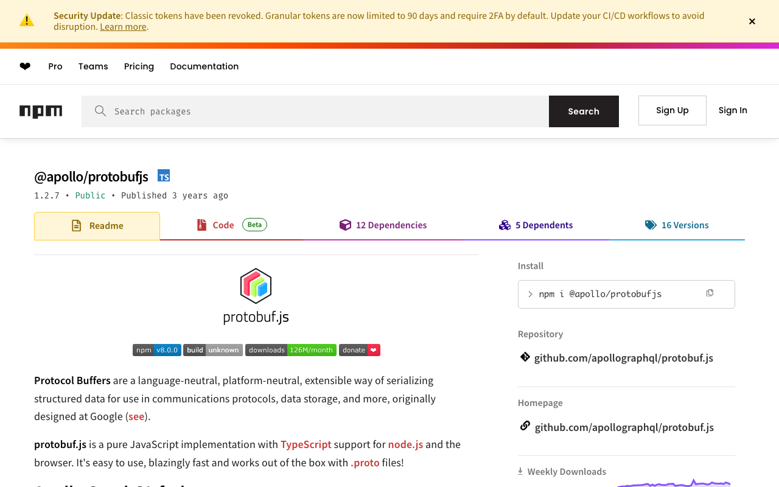Select the Readme tab

[97, 226]
